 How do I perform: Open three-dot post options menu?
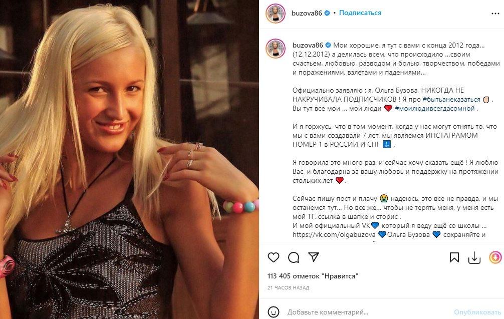tap(495, 14)
